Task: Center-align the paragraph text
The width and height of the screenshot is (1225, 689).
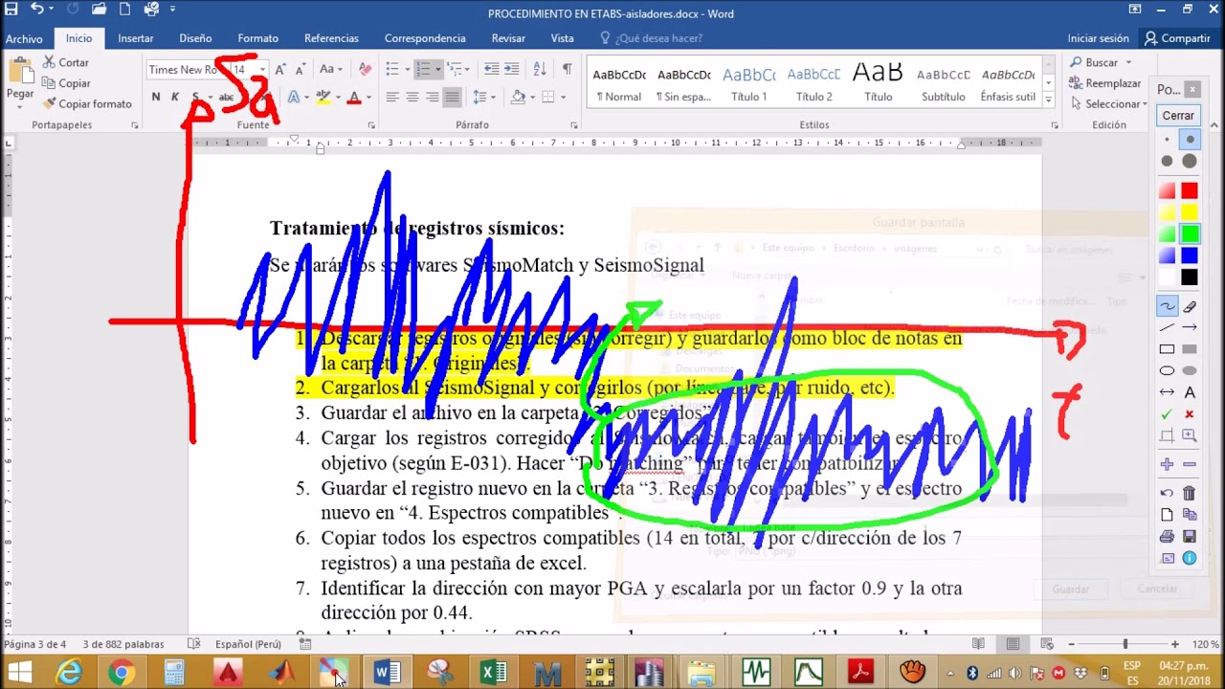Action: (x=412, y=97)
